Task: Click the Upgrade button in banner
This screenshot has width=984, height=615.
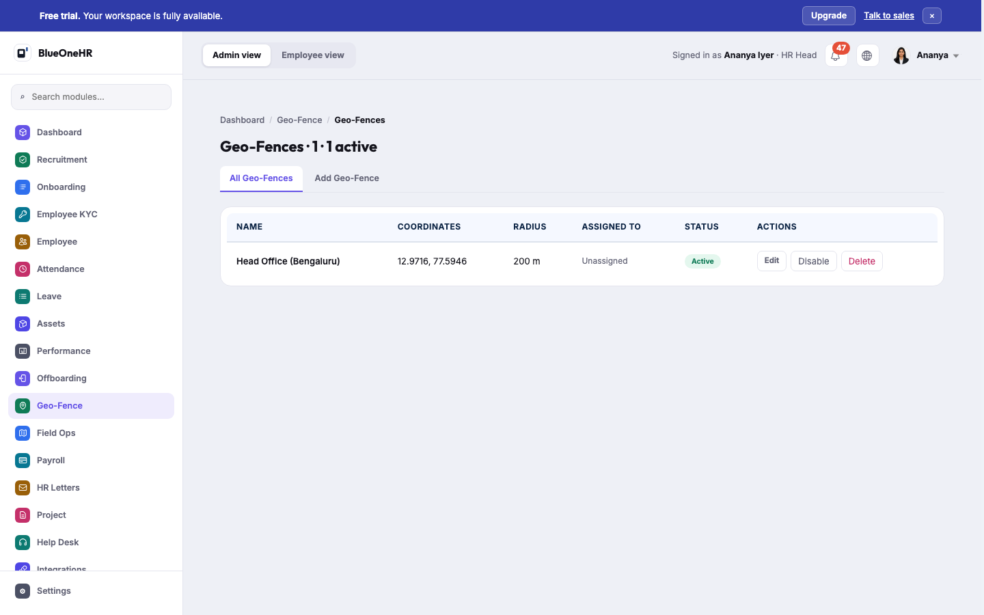Action: click(x=828, y=16)
